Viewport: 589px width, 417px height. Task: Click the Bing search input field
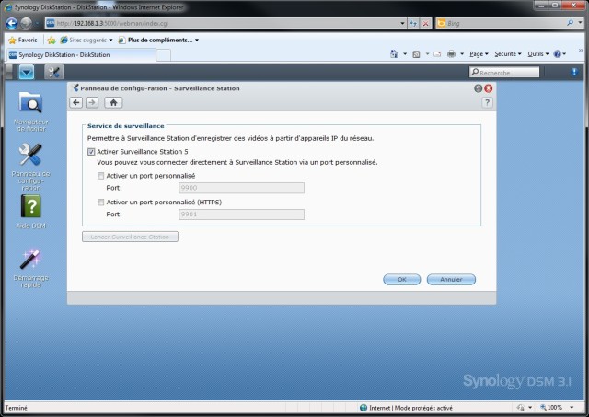coord(505,23)
